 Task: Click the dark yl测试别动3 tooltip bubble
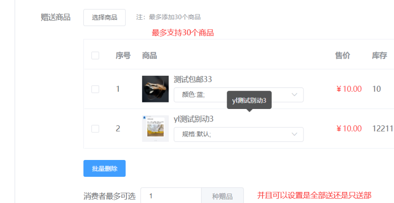pos(249,100)
